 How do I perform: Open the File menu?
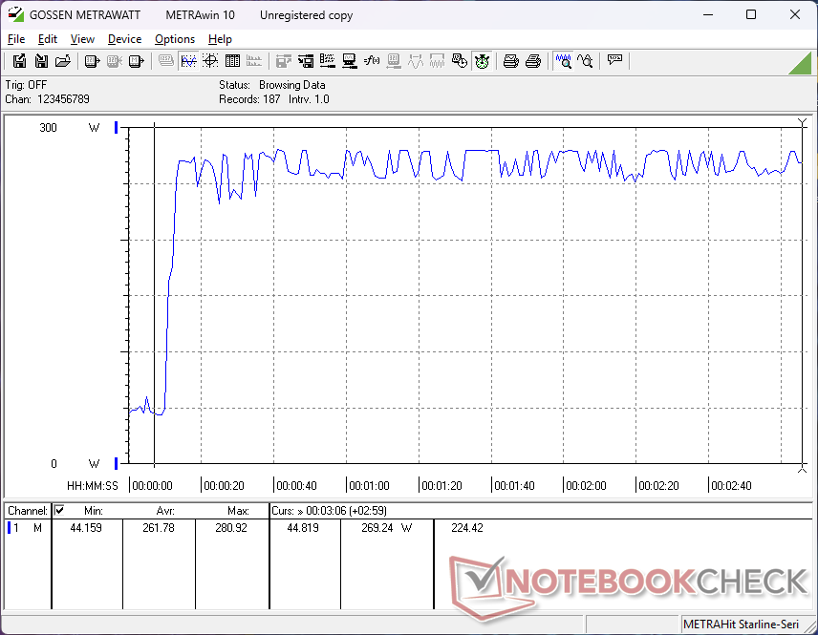coord(16,39)
